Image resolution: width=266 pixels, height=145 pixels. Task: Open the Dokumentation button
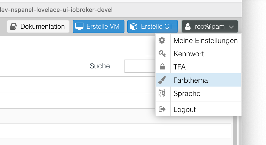click(x=38, y=27)
